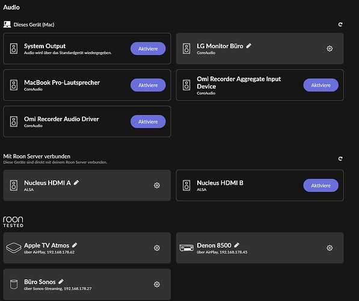359x301 pixels.
Task: Click speaker icon of LG Monitor Büro
Action: pos(186,49)
